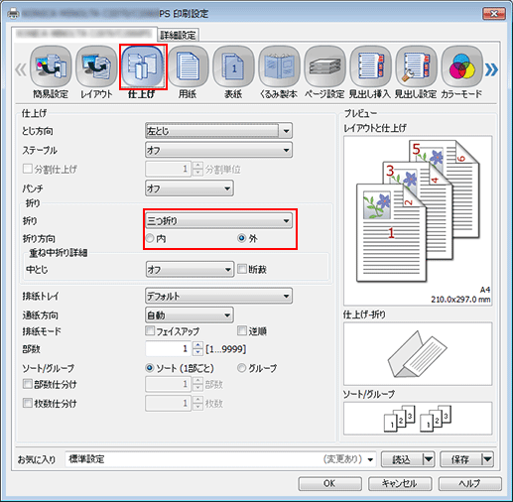Open the 見出し挿入 icon
The height and width of the screenshot is (502, 513).
click(x=370, y=66)
